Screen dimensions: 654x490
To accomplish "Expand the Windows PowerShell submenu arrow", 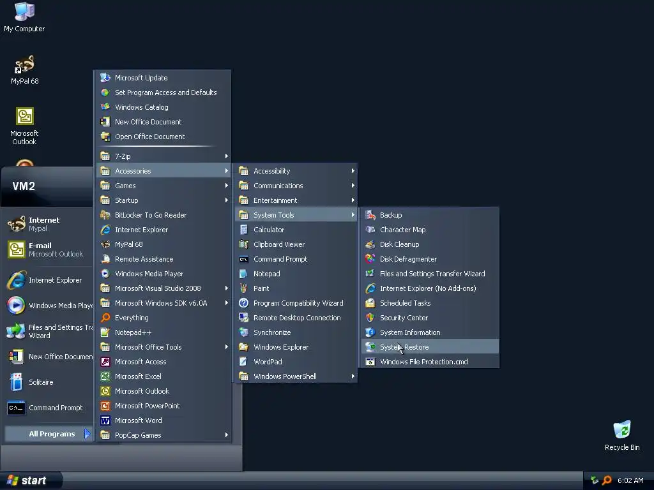I will tap(353, 376).
